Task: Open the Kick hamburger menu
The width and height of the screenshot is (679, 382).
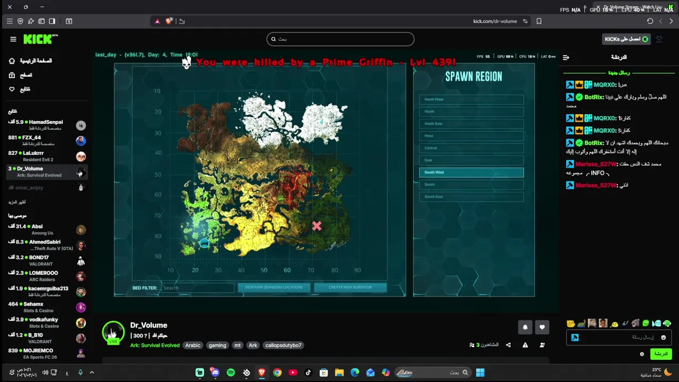Action: pos(13,39)
